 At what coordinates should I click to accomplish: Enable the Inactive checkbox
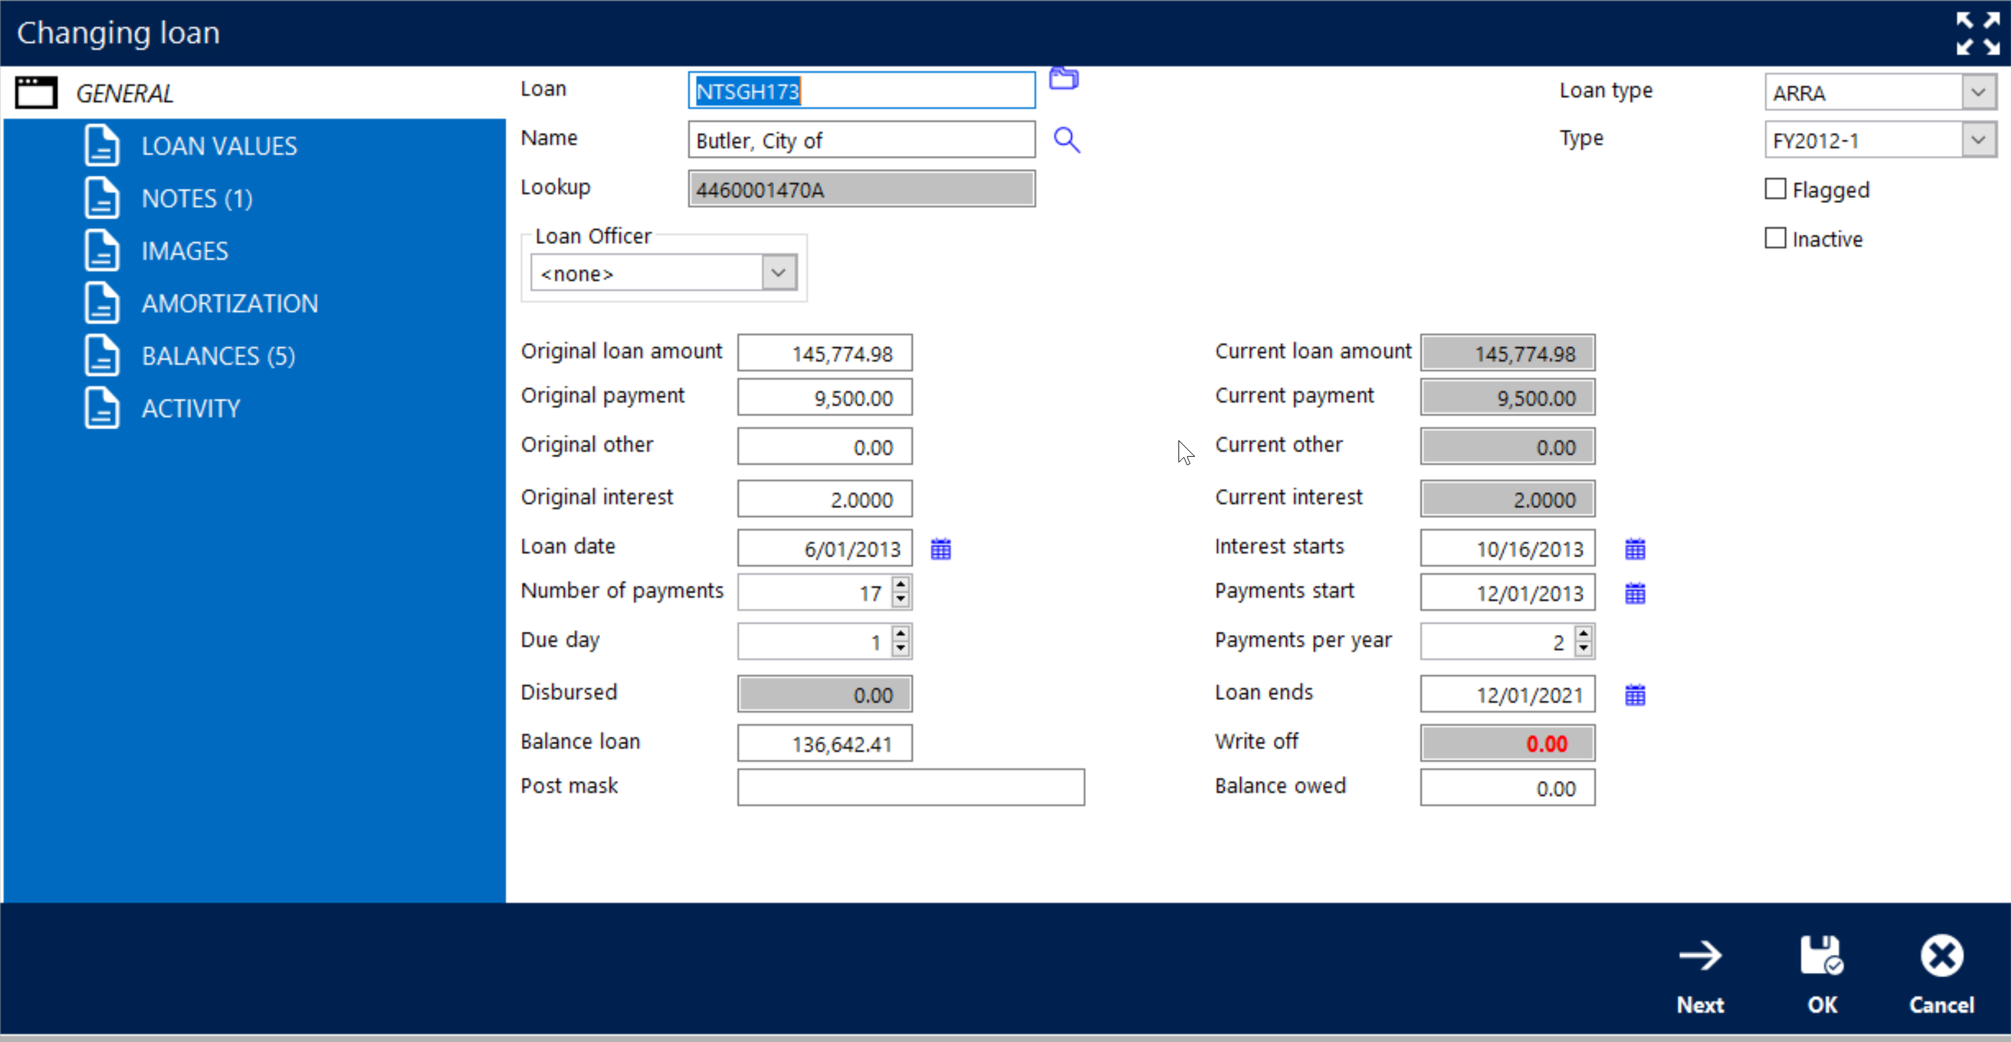pos(1775,239)
